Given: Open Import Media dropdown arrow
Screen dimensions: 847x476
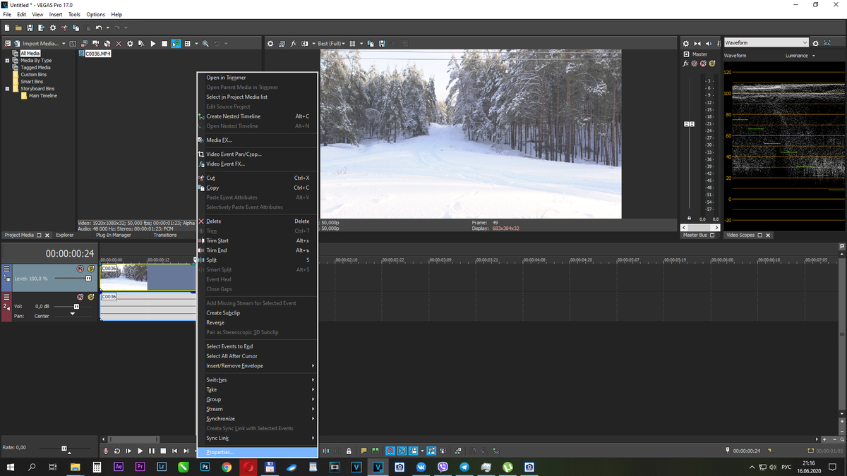Looking at the screenshot, I should coord(64,44).
